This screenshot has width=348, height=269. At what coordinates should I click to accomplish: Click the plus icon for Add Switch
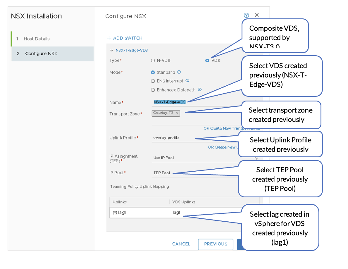(109, 38)
